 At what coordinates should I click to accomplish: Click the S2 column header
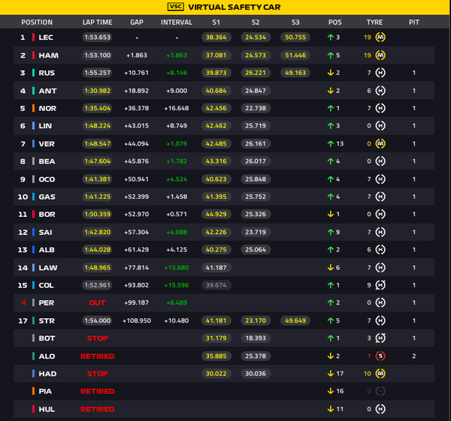(256, 22)
